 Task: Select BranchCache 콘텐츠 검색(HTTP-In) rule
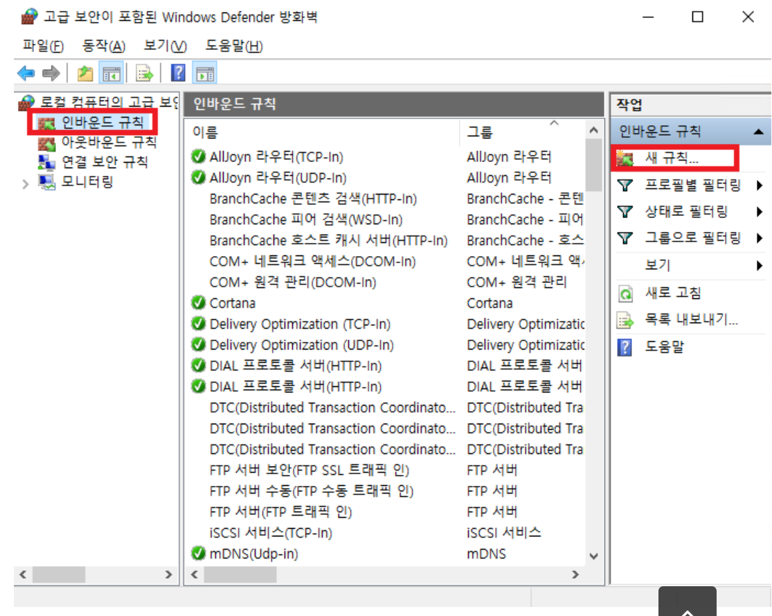pyautogui.click(x=313, y=199)
